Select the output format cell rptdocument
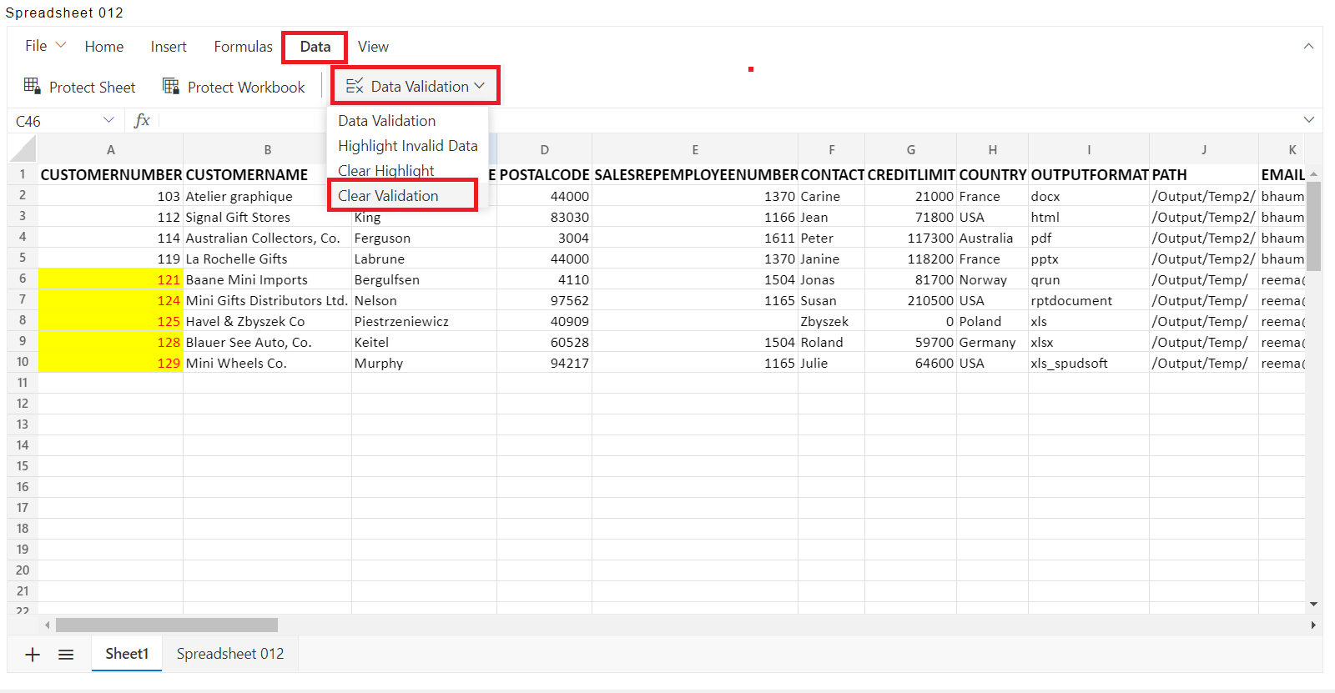1335x693 pixels. [1089, 300]
